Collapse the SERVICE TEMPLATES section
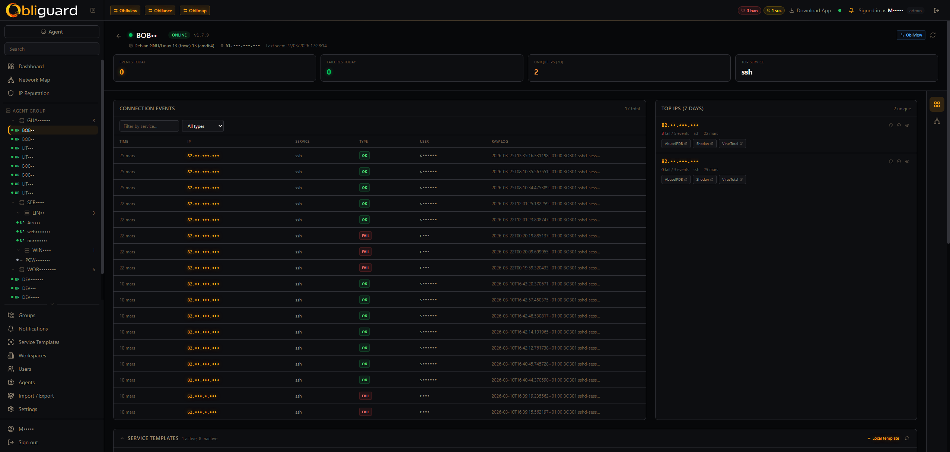The image size is (950, 452). click(x=122, y=438)
